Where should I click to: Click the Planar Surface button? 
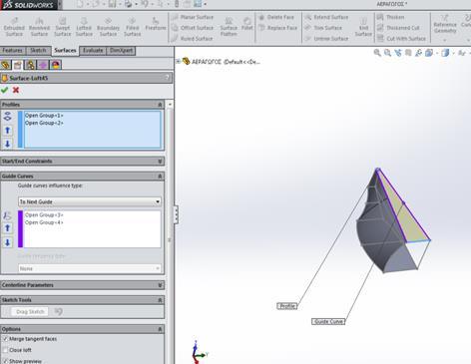193,17
